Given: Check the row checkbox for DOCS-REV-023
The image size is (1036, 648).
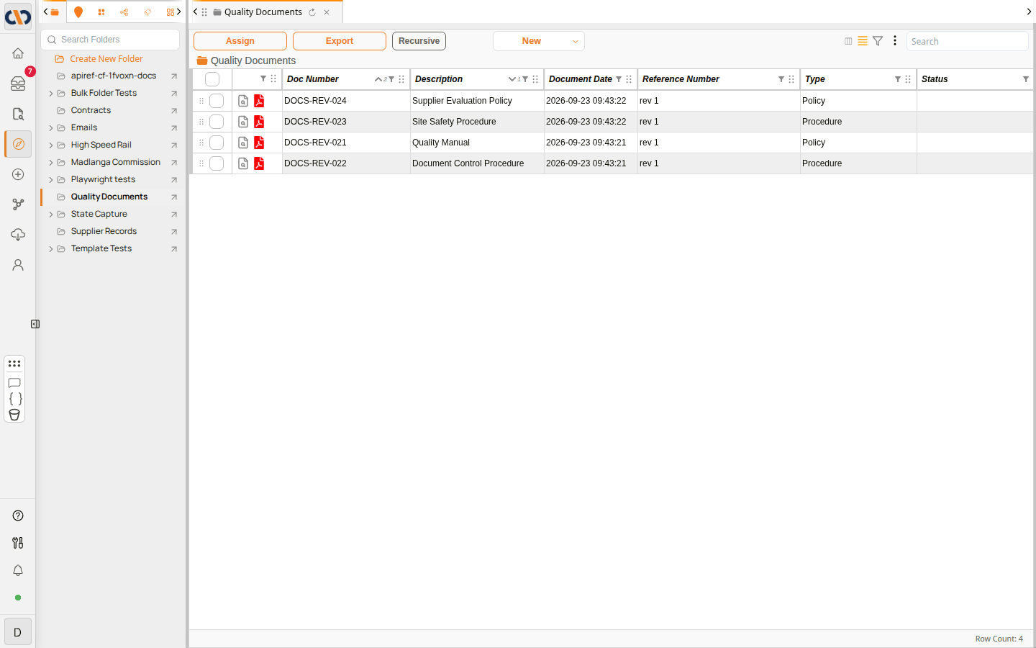Looking at the screenshot, I should [x=217, y=122].
